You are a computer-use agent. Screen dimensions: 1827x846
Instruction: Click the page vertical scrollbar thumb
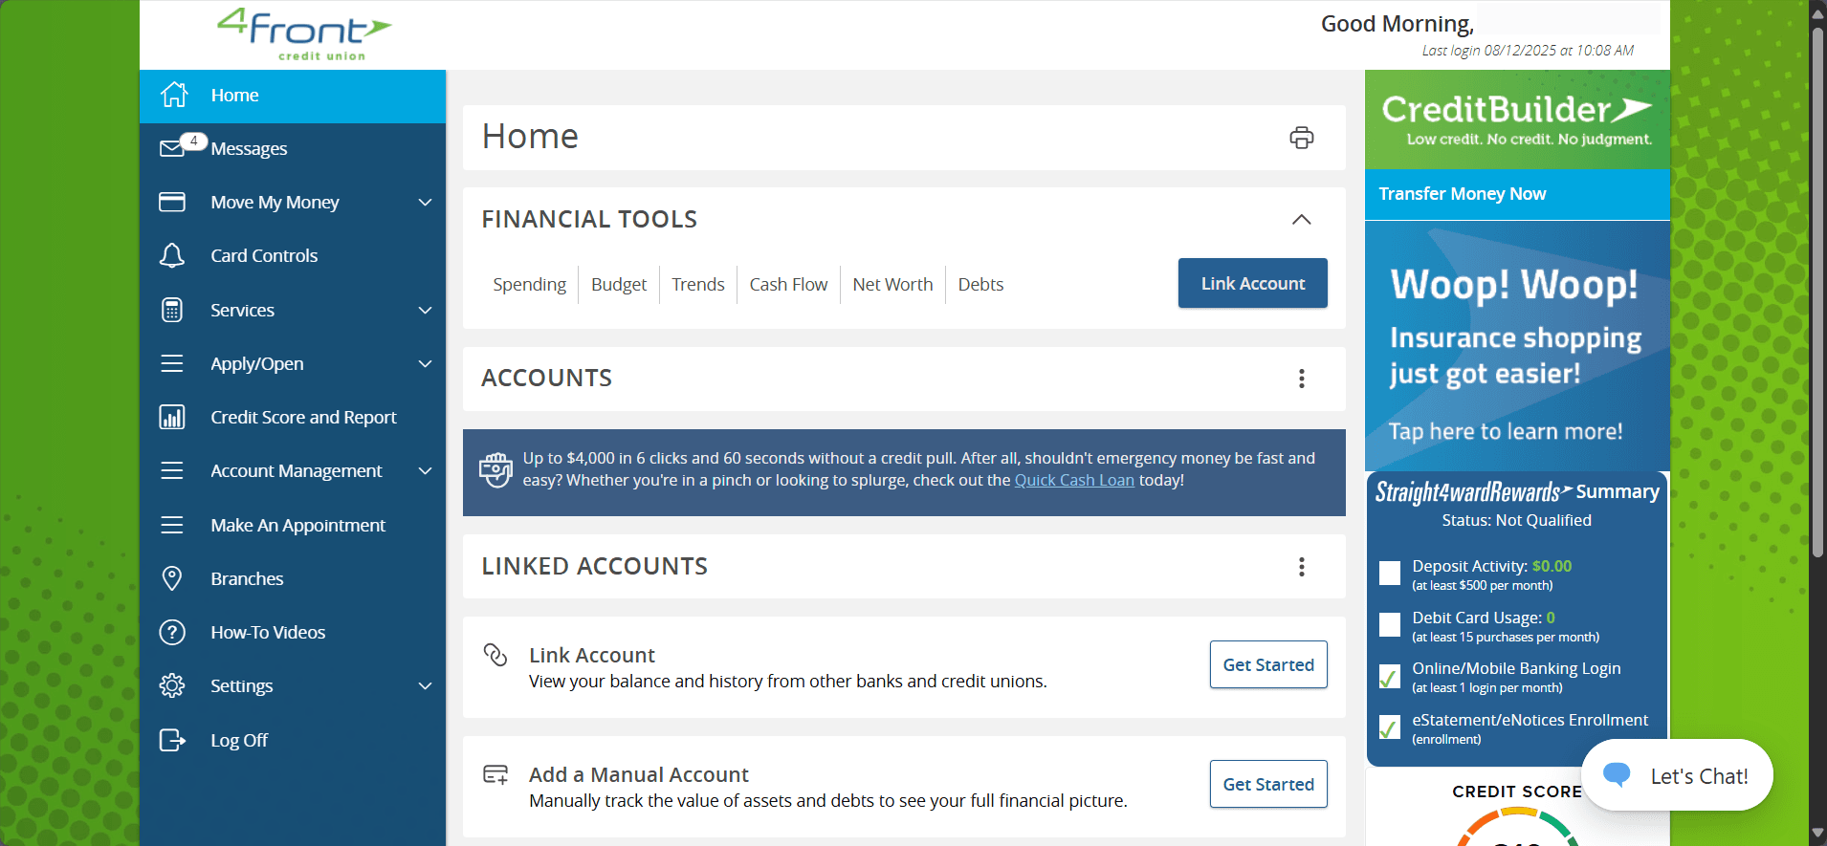(x=1817, y=292)
